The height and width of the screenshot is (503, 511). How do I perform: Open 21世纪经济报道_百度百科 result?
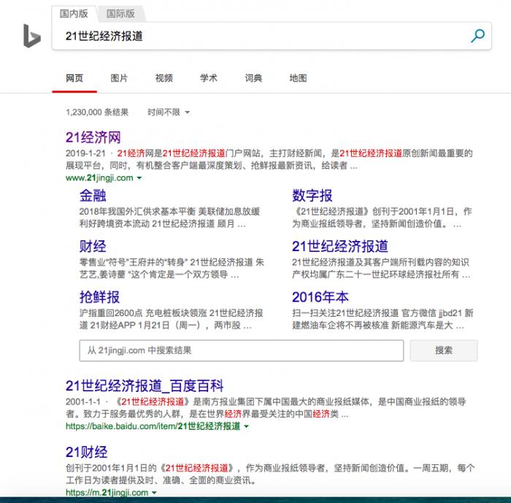(x=145, y=386)
